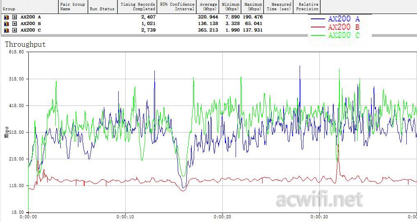Click the Group column header
417x222 pixels.
[x=29, y=7]
